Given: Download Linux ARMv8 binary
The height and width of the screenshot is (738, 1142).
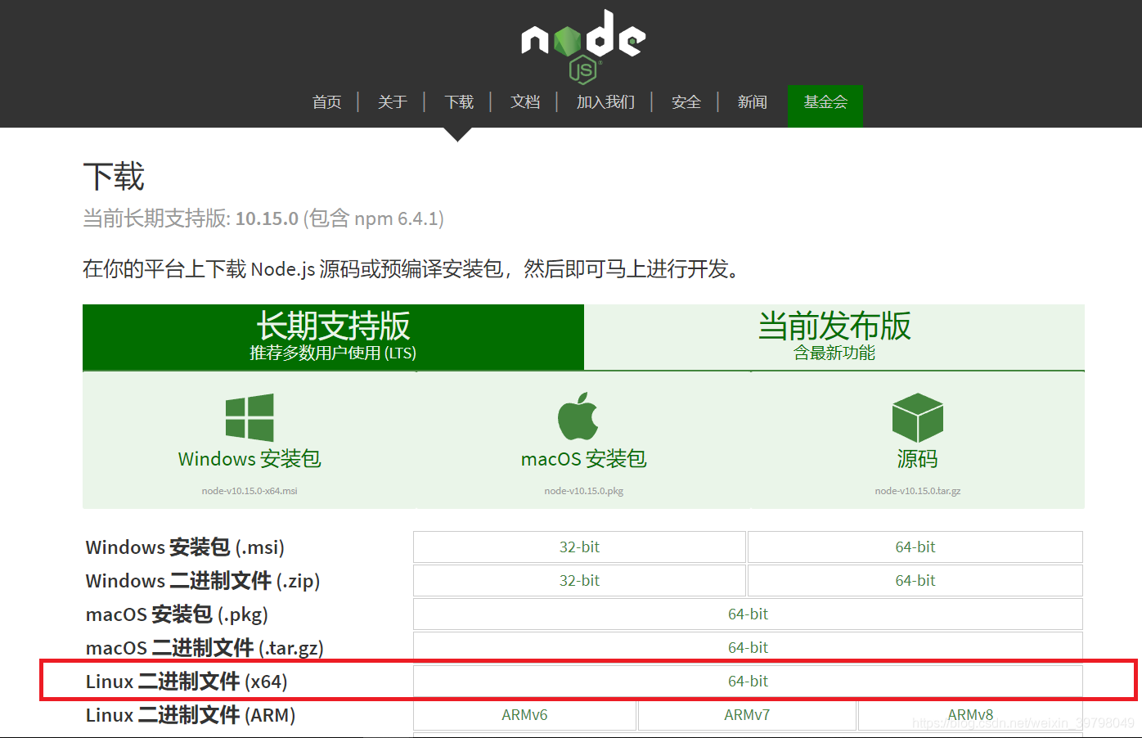Looking at the screenshot, I should [970, 715].
